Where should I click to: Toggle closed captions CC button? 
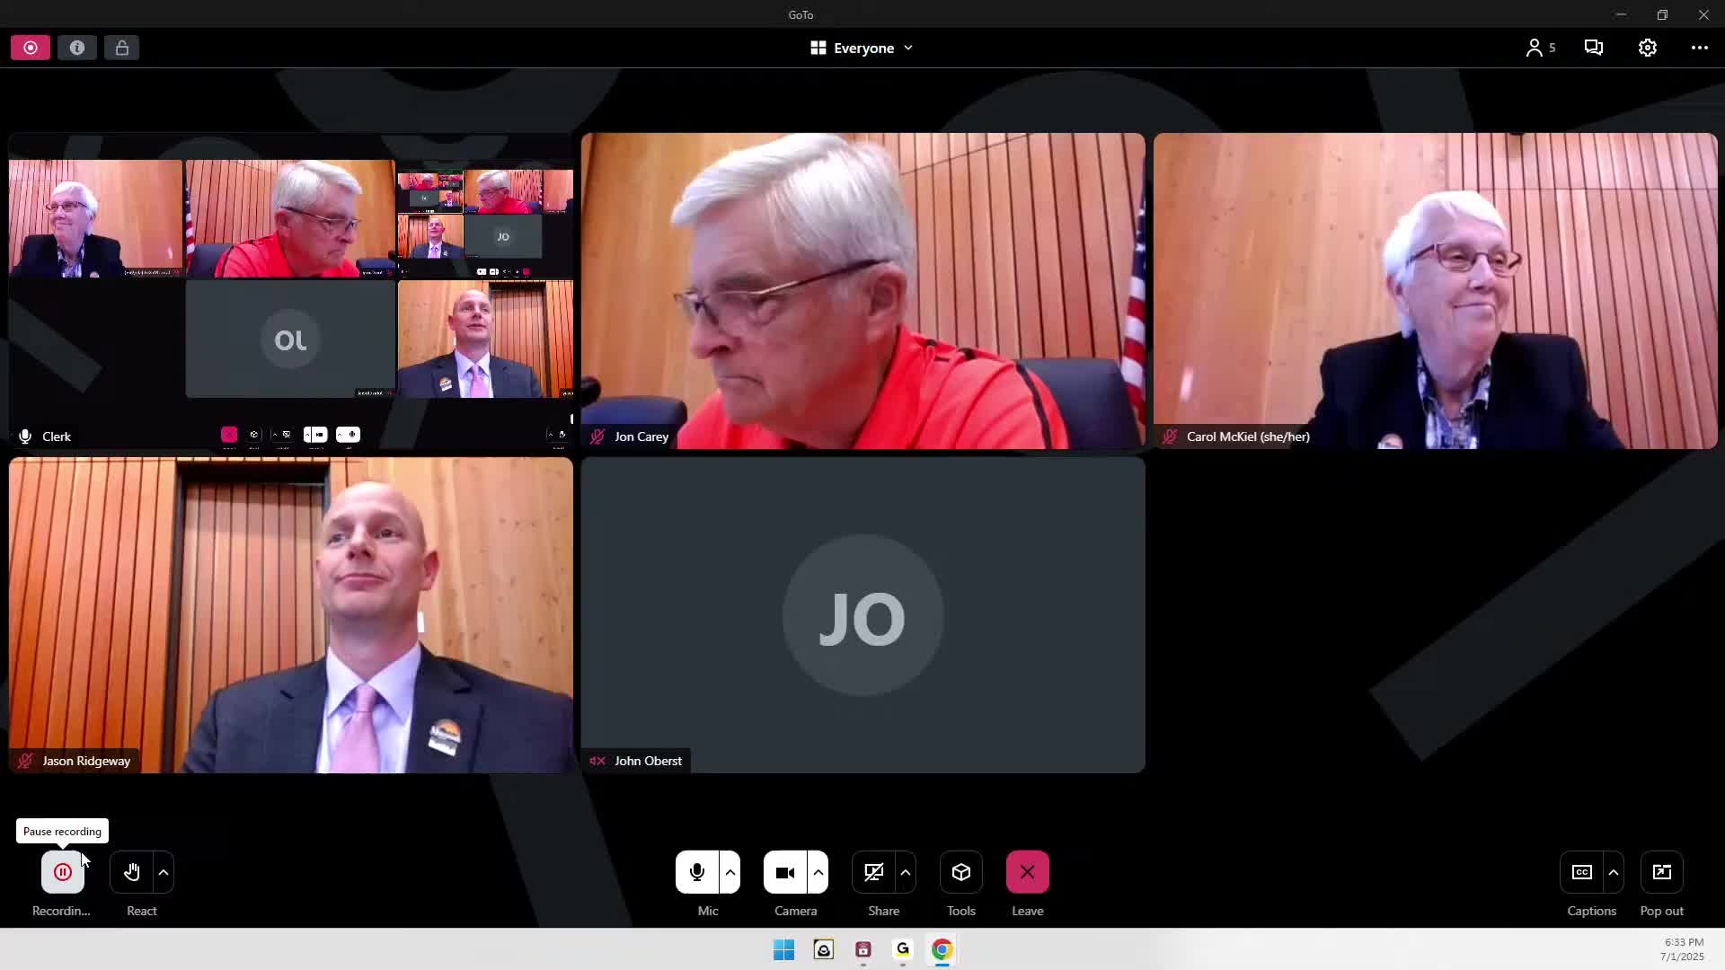1581,872
